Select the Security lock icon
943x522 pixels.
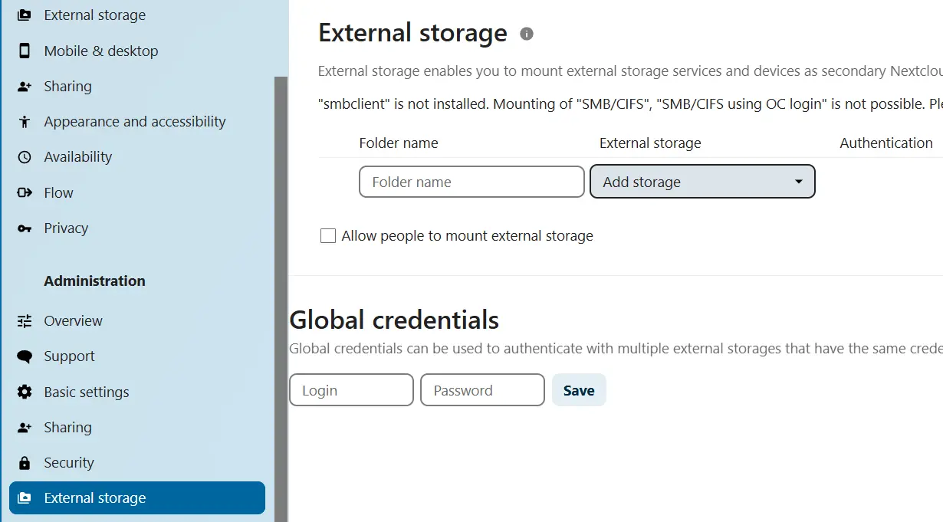(x=25, y=462)
